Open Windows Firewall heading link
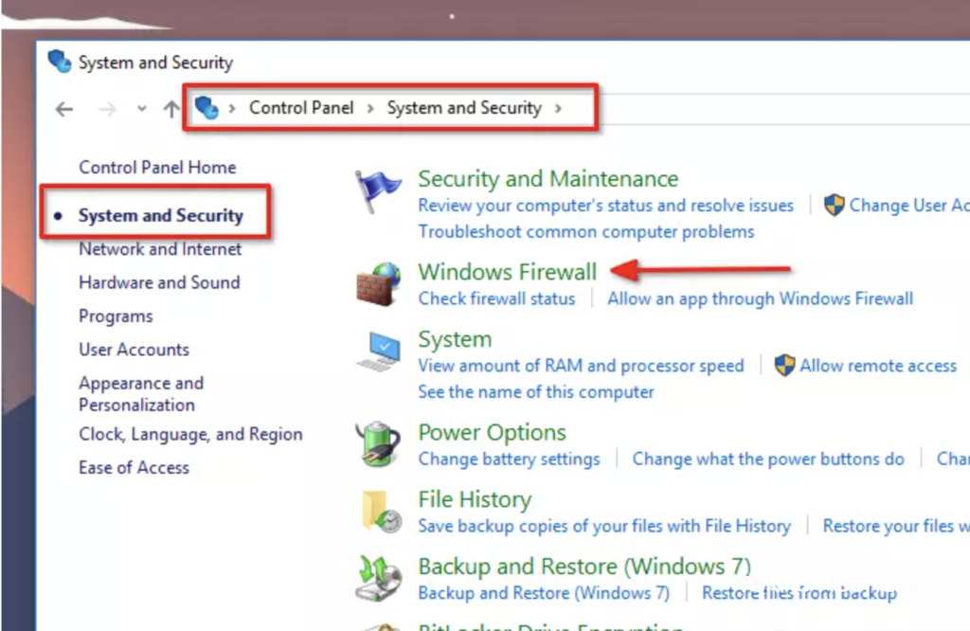The width and height of the screenshot is (970, 631). tap(508, 272)
